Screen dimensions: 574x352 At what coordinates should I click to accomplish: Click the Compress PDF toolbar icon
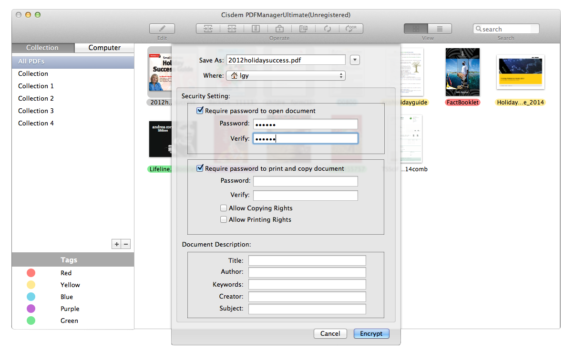coord(256,29)
